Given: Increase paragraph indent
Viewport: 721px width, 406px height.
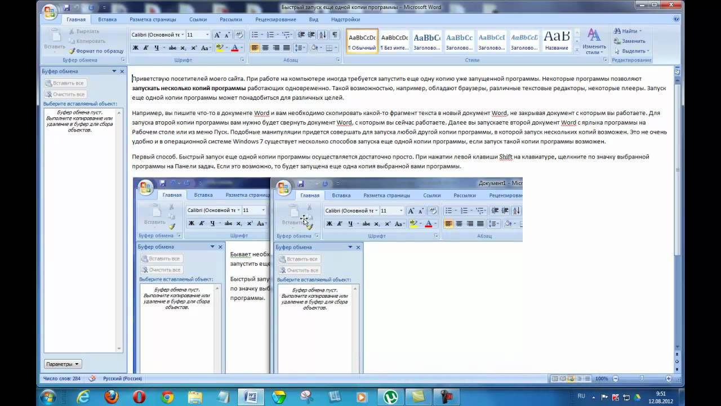Looking at the screenshot, I should [x=311, y=35].
